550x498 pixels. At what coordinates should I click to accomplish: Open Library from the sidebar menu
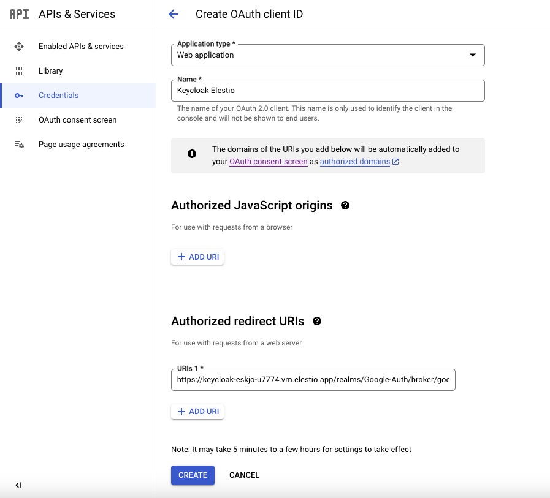[51, 71]
